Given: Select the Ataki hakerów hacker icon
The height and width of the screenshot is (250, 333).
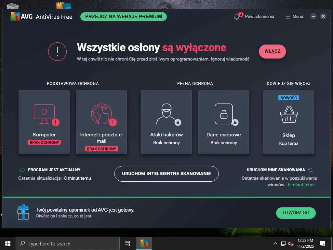Looking at the screenshot, I should click(x=166, y=114).
